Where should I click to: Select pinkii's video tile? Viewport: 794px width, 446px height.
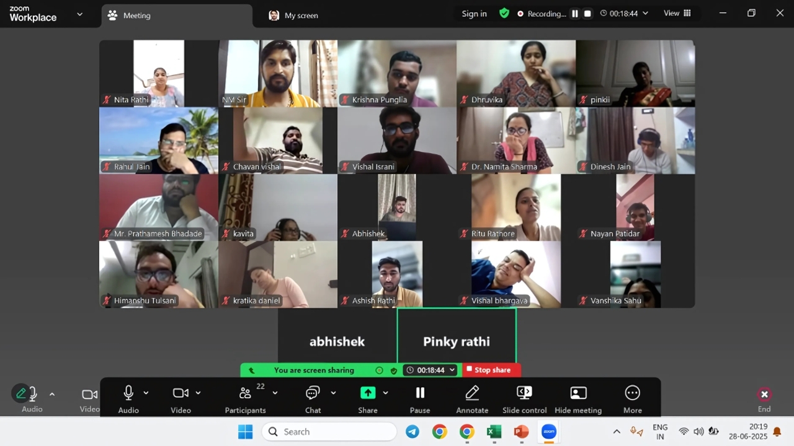coord(635,74)
